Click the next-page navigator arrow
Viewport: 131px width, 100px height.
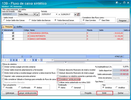14,60
